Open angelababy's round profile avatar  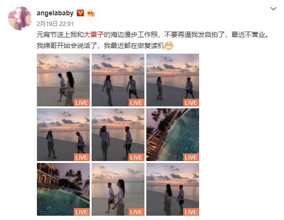point(20,18)
